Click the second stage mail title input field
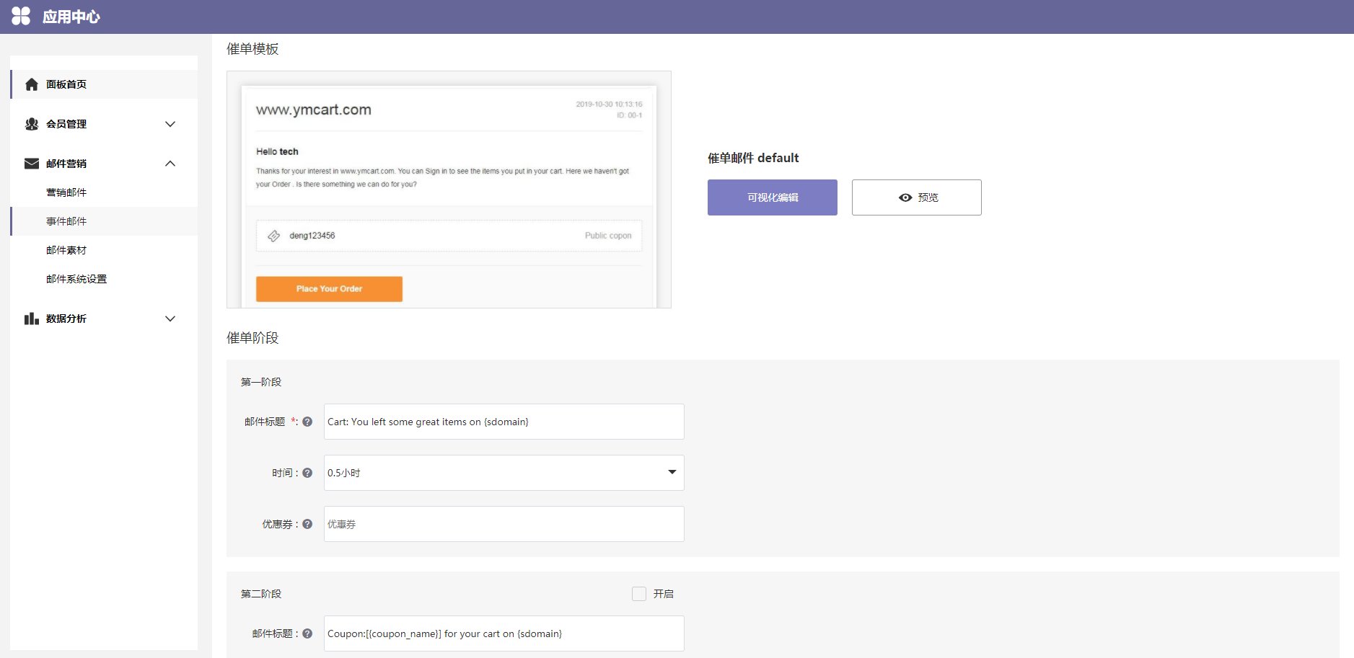 (504, 633)
